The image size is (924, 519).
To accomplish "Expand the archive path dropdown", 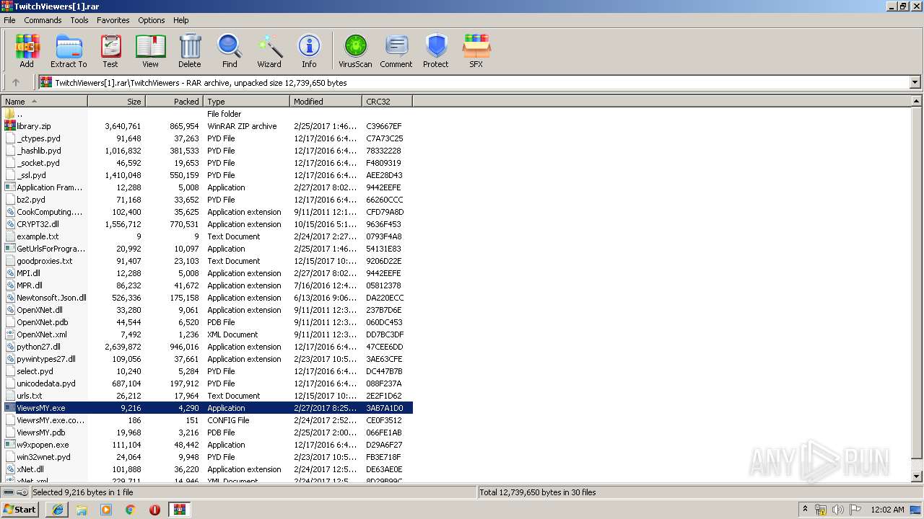I will coord(915,83).
